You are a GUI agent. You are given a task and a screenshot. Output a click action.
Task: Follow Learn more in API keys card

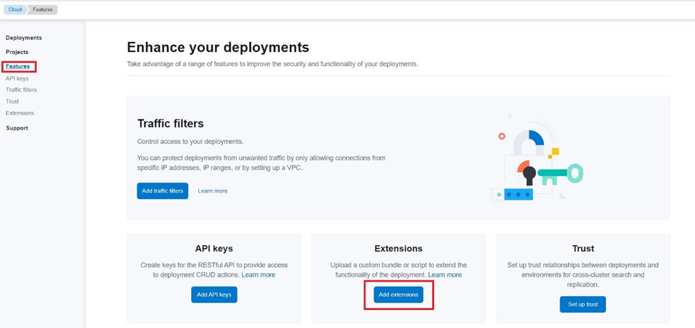[258, 275]
